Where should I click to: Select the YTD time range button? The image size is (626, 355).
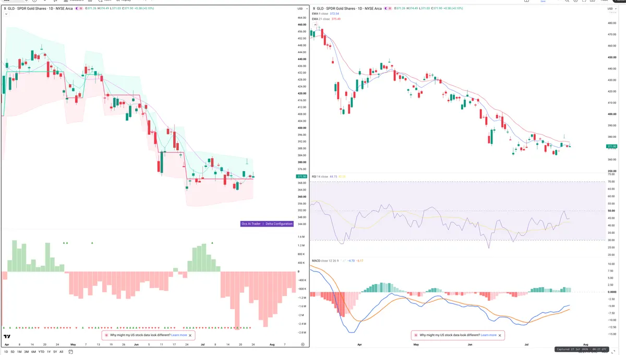41,352
